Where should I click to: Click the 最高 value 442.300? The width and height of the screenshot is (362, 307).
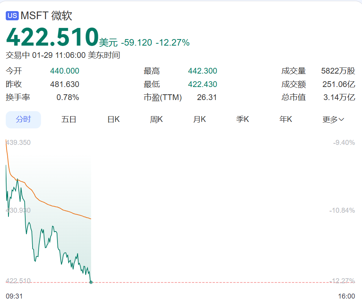click(203, 71)
